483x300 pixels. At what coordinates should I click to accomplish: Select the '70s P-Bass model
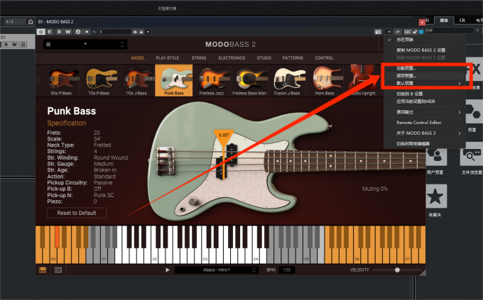(99, 81)
